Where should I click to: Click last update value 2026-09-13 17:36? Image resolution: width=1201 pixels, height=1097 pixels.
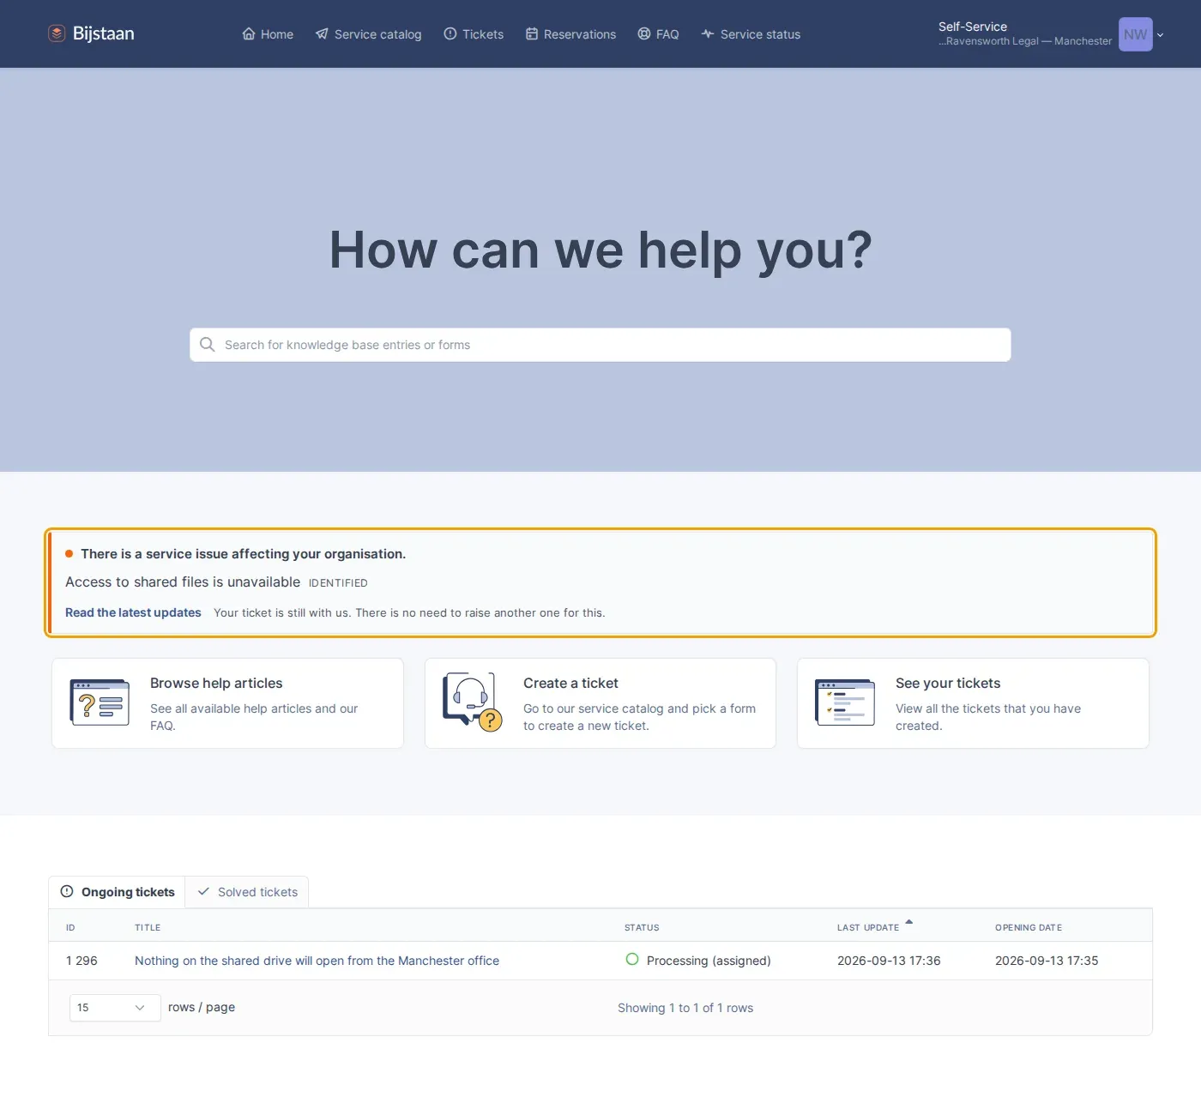(x=889, y=961)
